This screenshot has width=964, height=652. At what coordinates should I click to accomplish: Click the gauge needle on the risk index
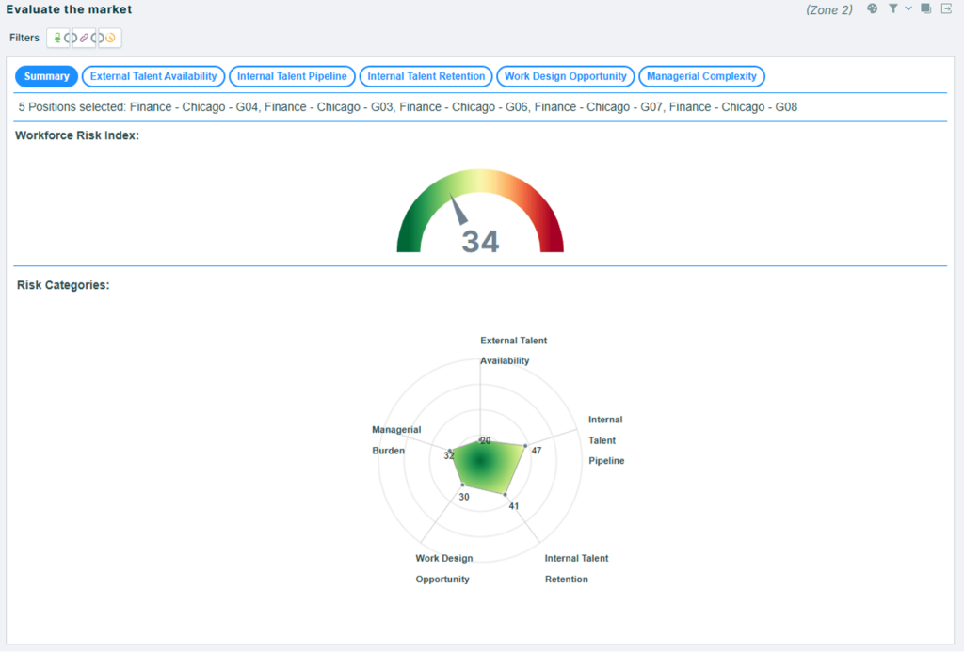tap(458, 210)
